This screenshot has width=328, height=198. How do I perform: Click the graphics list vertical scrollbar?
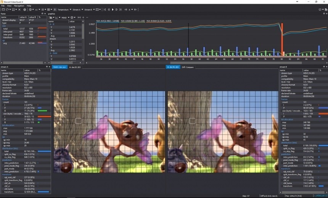[x=83, y=32]
